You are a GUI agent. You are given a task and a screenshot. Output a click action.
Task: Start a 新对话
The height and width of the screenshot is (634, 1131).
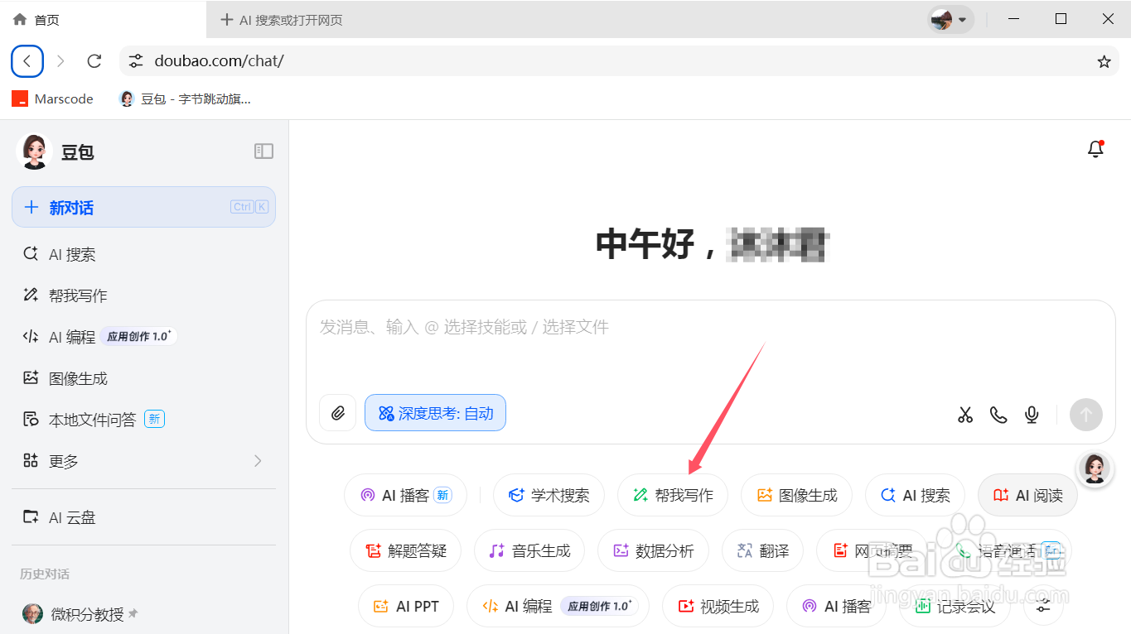tap(144, 207)
